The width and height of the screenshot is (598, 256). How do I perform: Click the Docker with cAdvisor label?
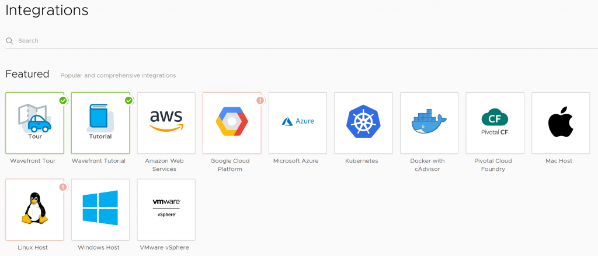(x=427, y=165)
